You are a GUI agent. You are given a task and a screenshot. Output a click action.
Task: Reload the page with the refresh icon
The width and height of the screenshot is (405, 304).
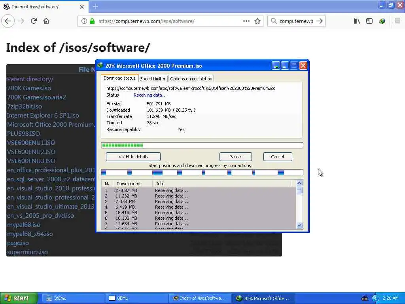[x=34, y=21]
